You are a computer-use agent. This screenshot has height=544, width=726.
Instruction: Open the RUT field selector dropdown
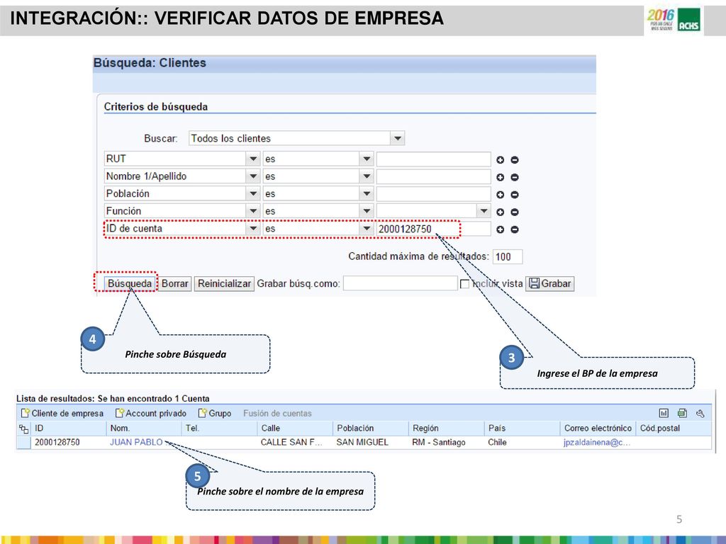pyautogui.click(x=253, y=159)
